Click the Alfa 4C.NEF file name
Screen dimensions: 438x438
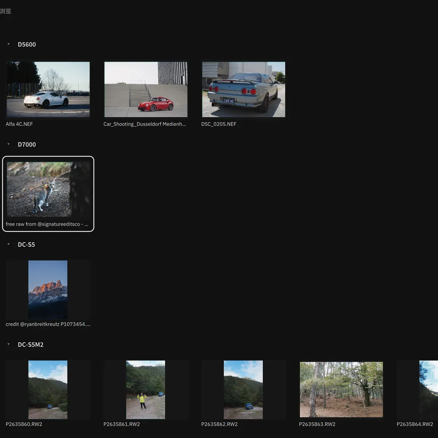tap(19, 124)
